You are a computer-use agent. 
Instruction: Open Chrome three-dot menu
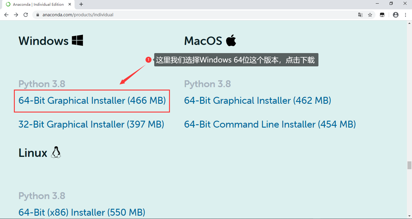tap(405, 15)
